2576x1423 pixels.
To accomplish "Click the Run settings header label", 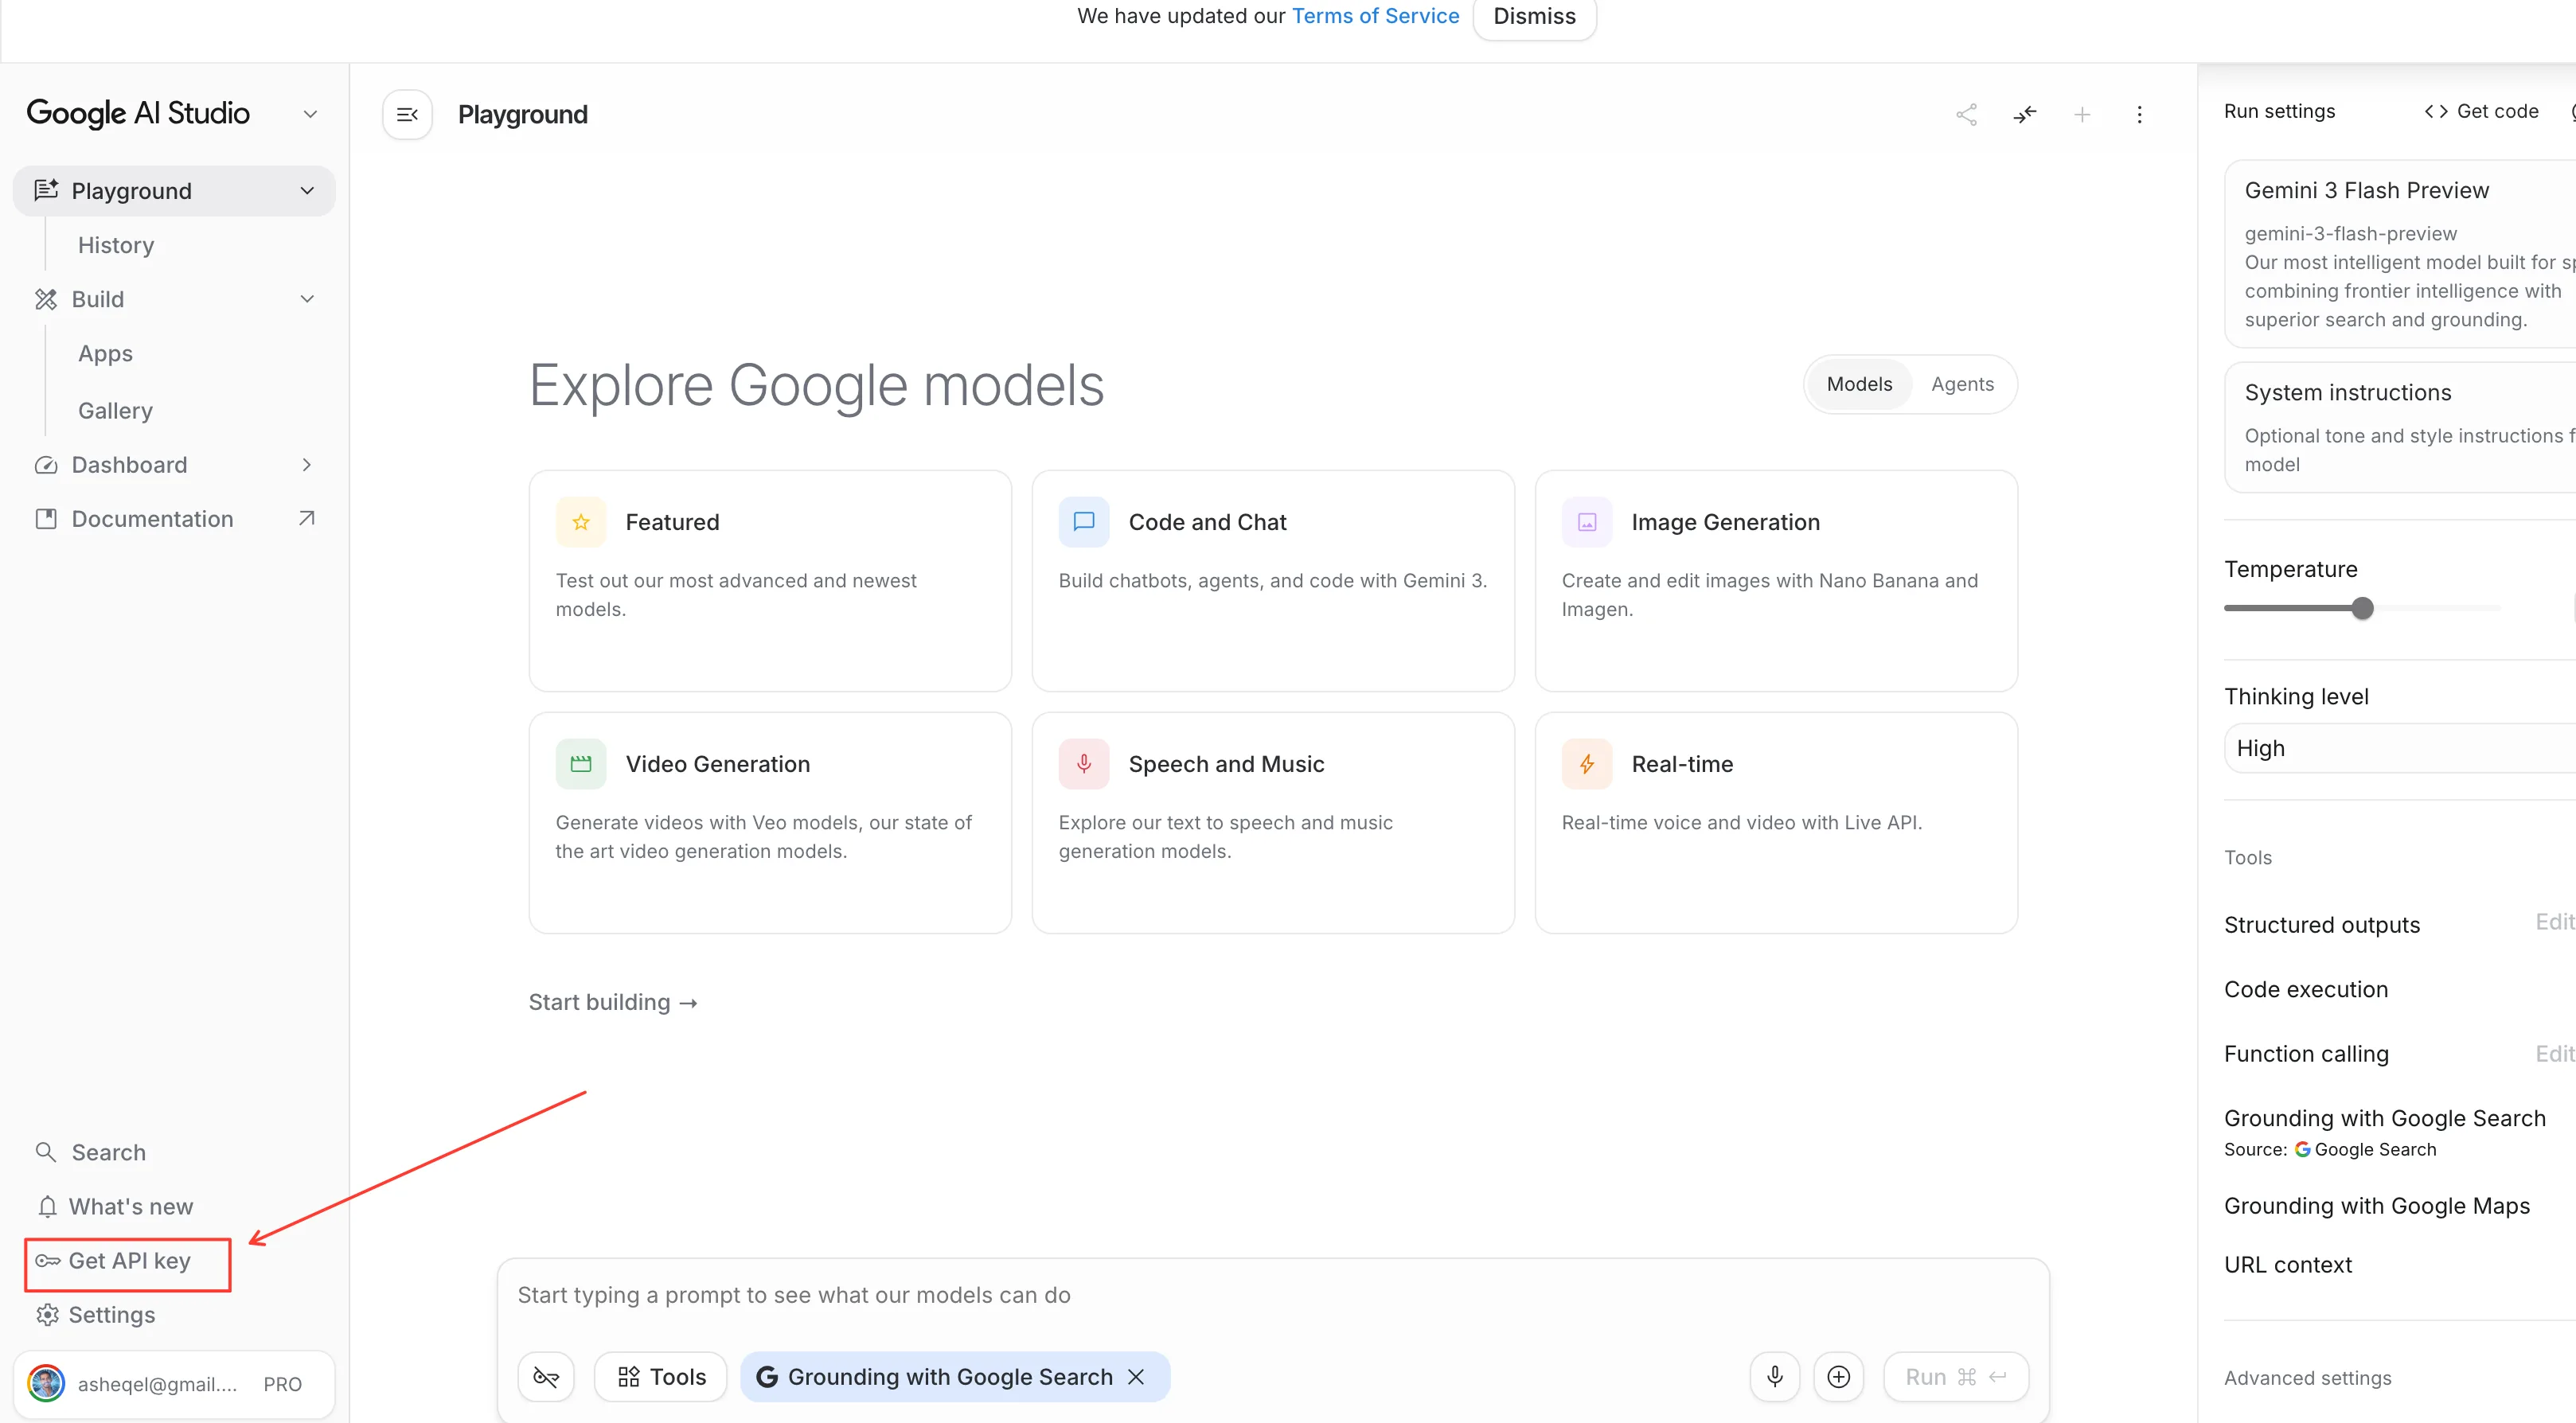I will point(2279,111).
